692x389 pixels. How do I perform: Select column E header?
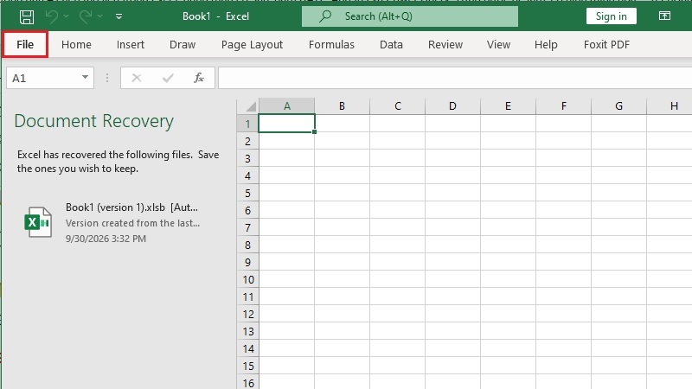click(508, 106)
